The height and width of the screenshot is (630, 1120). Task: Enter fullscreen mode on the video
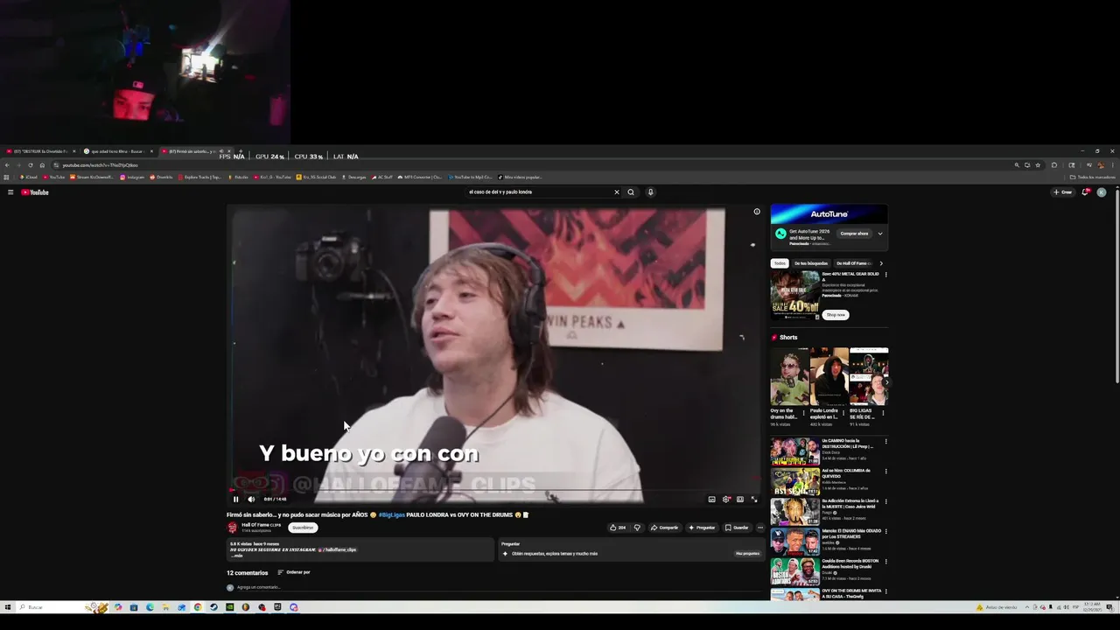point(754,500)
